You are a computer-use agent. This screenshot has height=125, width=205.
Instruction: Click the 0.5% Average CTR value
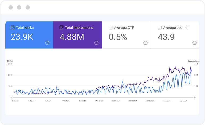[118, 37]
